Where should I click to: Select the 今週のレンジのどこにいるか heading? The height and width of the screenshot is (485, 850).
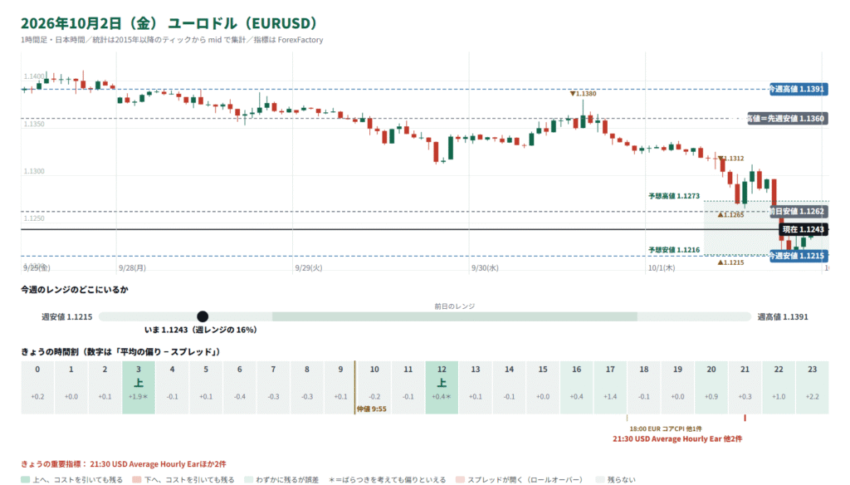point(75,290)
